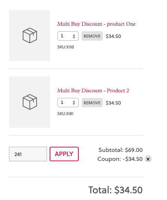Click the quantity field for product One
The image size is (167, 200).
point(68,36)
